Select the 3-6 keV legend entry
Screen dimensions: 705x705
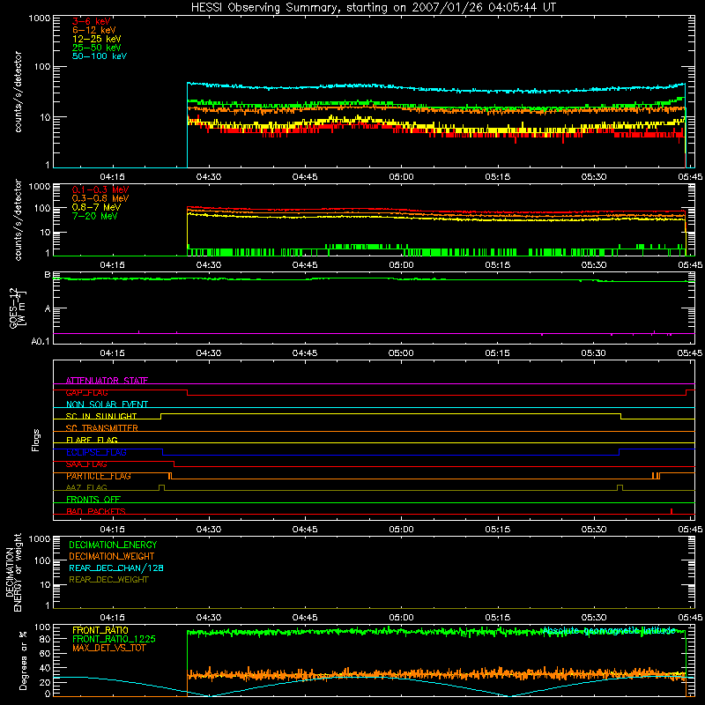(92, 21)
